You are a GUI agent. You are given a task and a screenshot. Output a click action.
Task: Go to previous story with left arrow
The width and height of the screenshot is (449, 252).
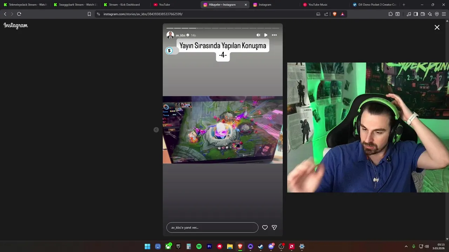click(156, 130)
